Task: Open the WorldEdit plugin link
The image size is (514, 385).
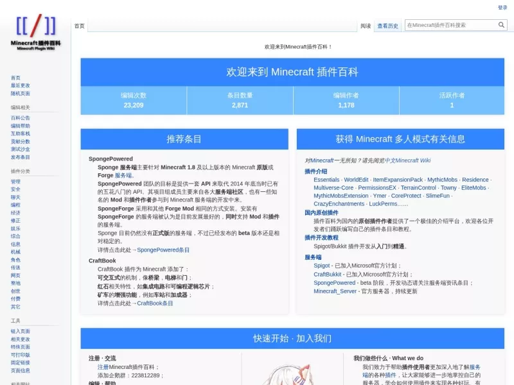Action: pos(356,180)
